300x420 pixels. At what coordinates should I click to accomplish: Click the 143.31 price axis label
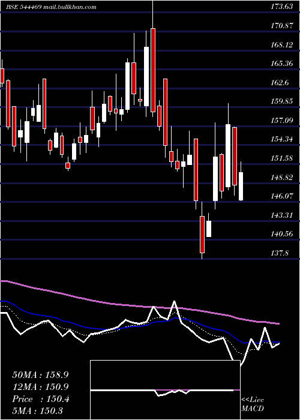coord(282,215)
